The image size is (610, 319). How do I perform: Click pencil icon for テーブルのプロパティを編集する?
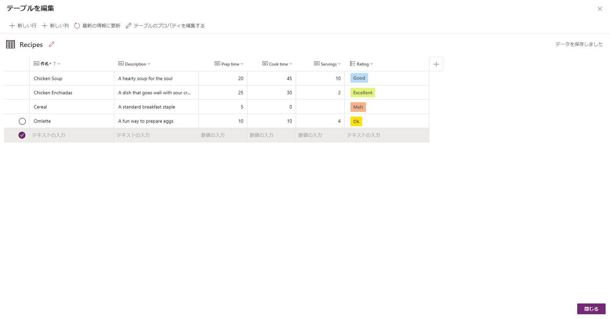128,26
